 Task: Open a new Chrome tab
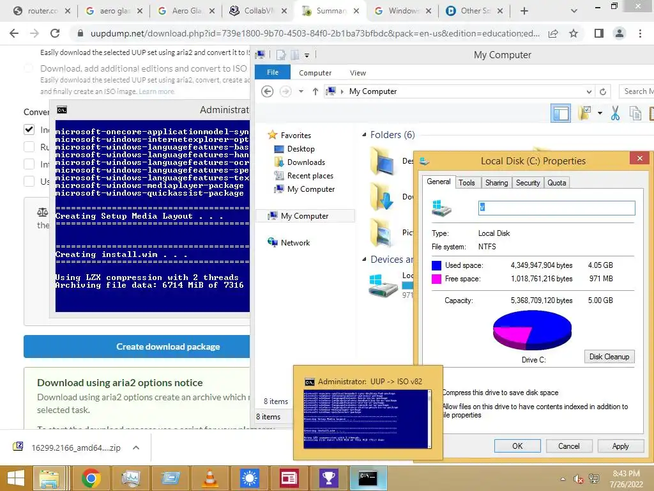524,11
